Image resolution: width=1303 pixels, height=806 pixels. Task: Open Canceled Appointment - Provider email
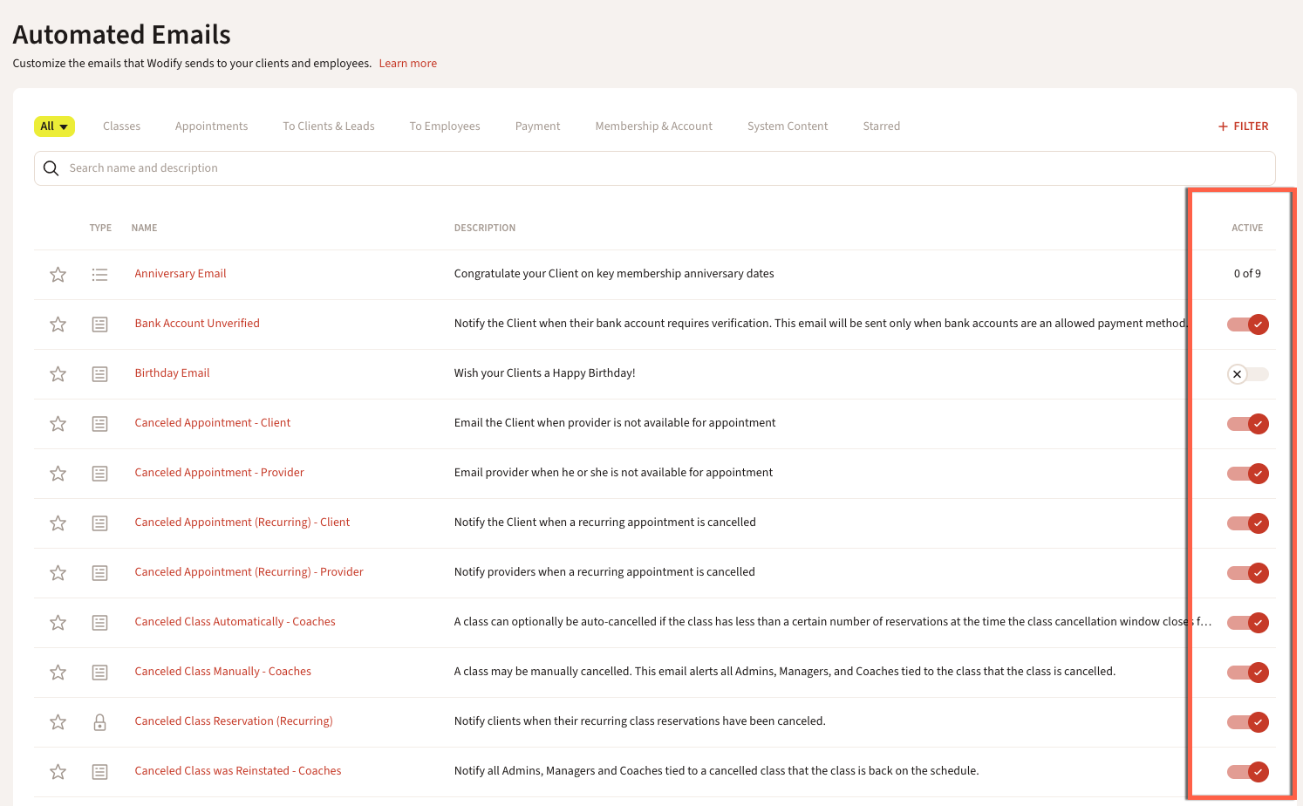coord(220,473)
